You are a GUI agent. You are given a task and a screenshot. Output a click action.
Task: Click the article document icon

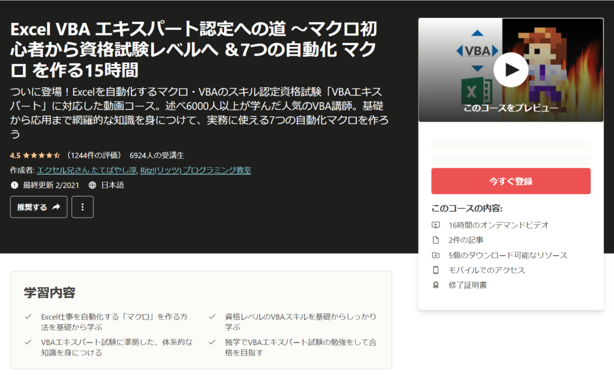tap(436, 240)
